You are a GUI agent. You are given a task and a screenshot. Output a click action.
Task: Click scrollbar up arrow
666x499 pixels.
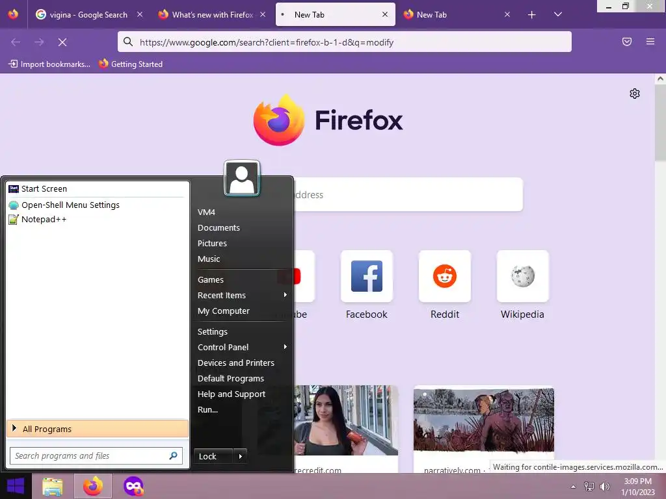[x=660, y=79]
